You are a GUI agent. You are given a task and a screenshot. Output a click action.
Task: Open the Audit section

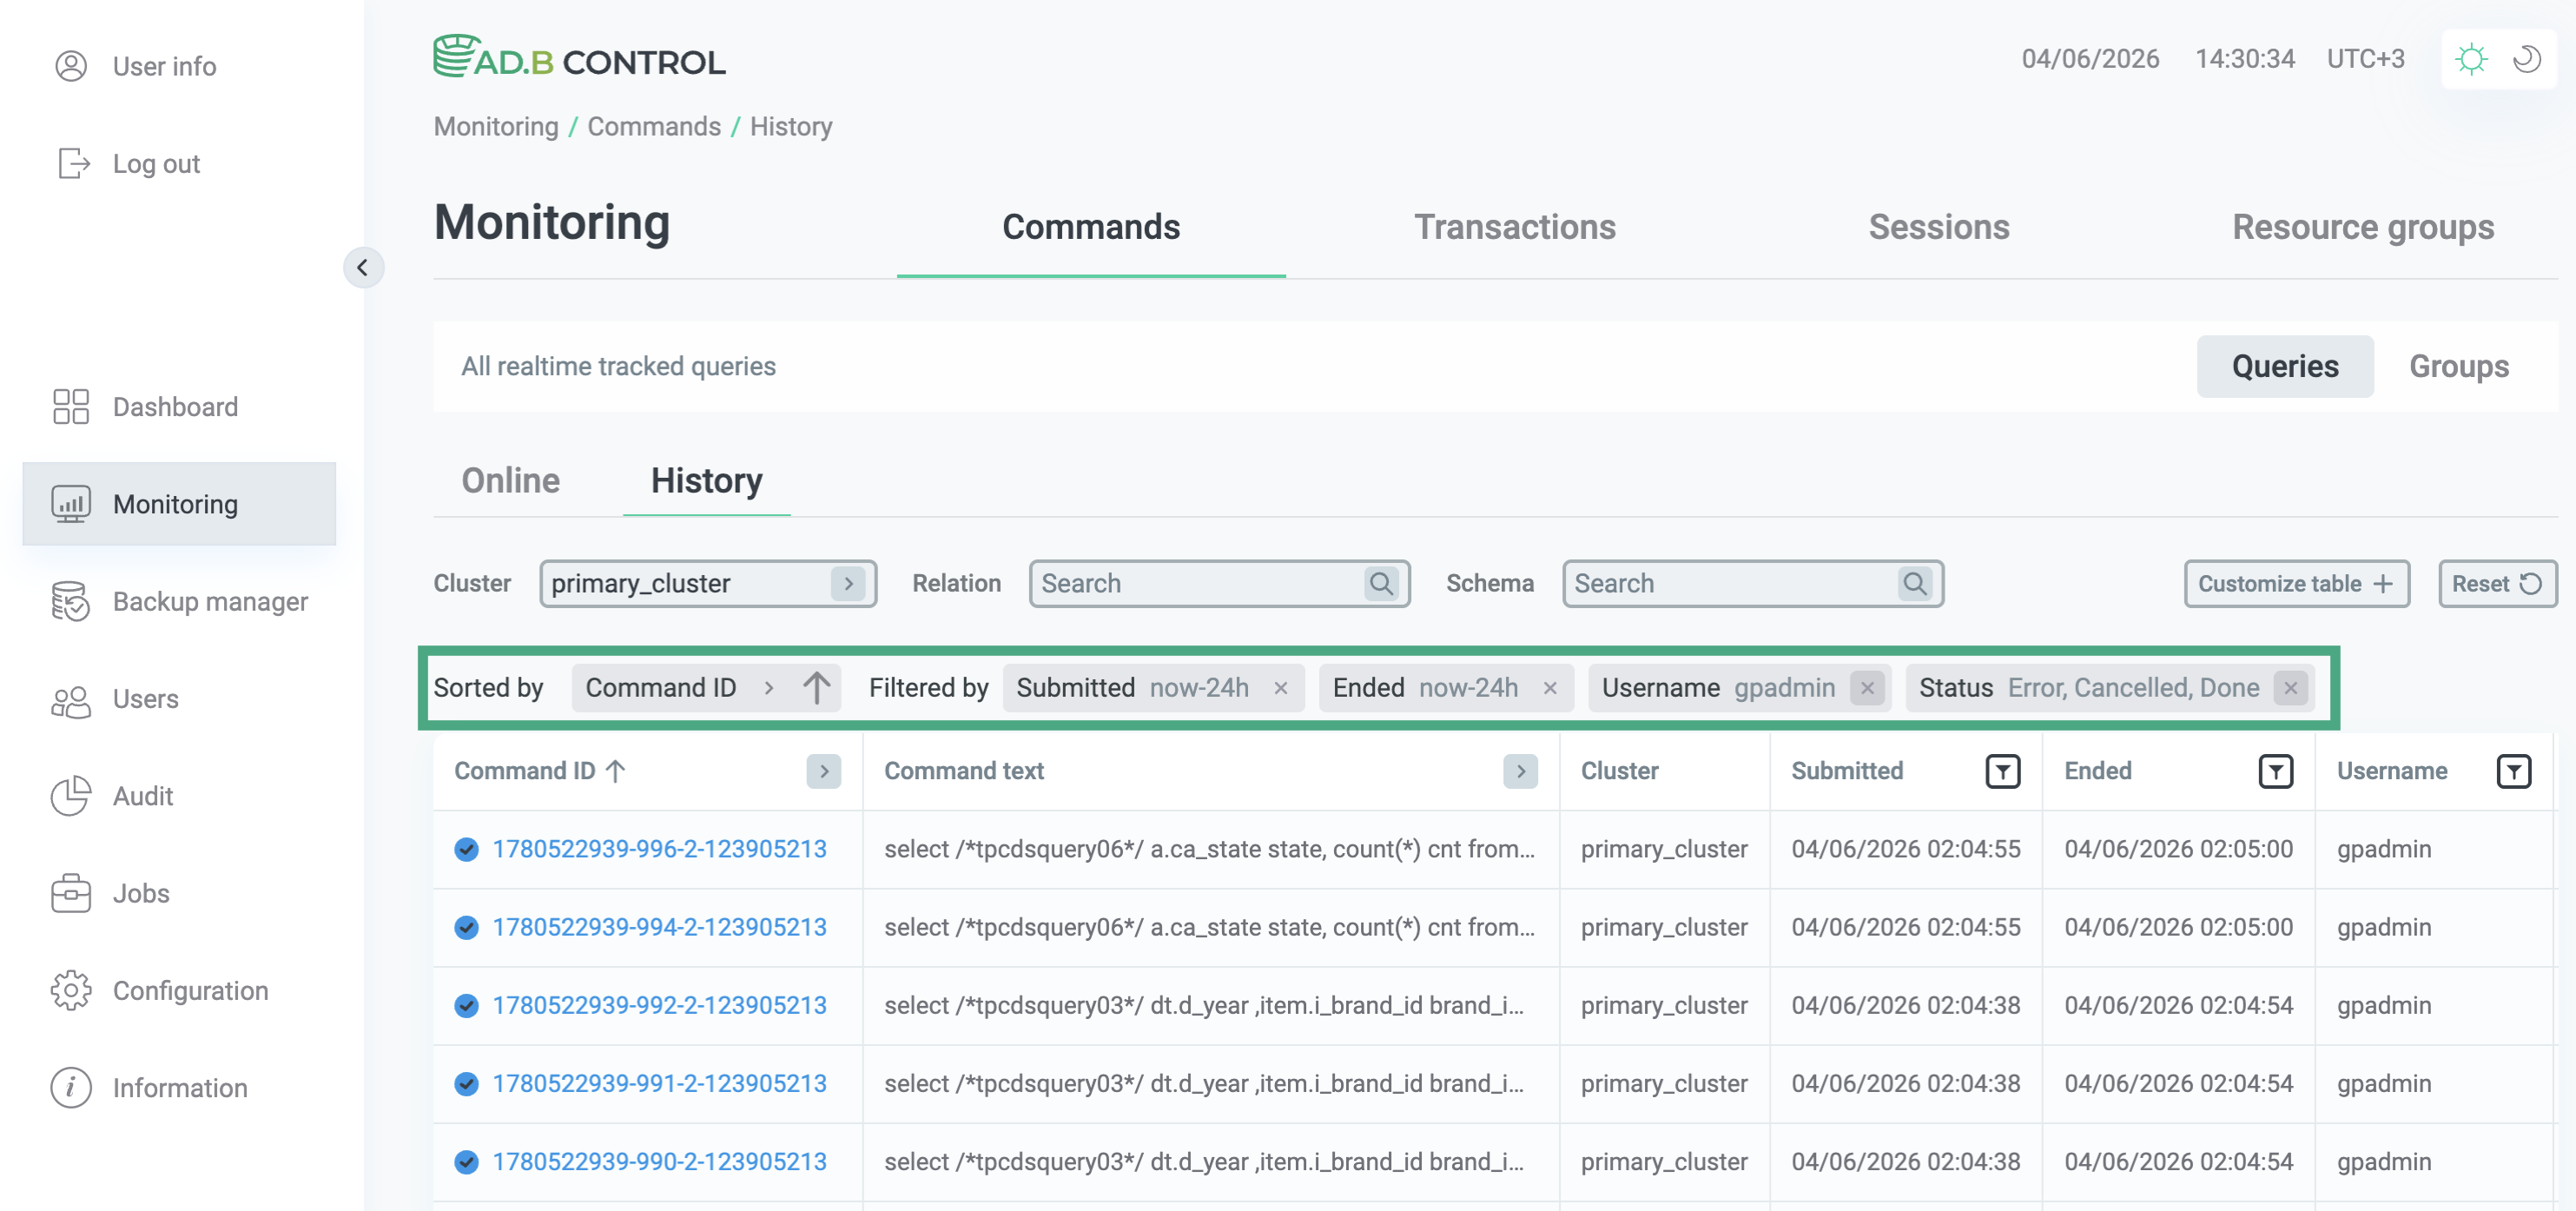pos(113,795)
